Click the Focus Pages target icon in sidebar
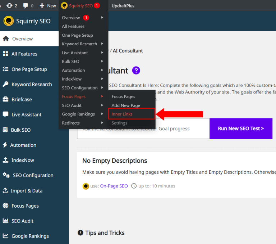 coord(5,206)
